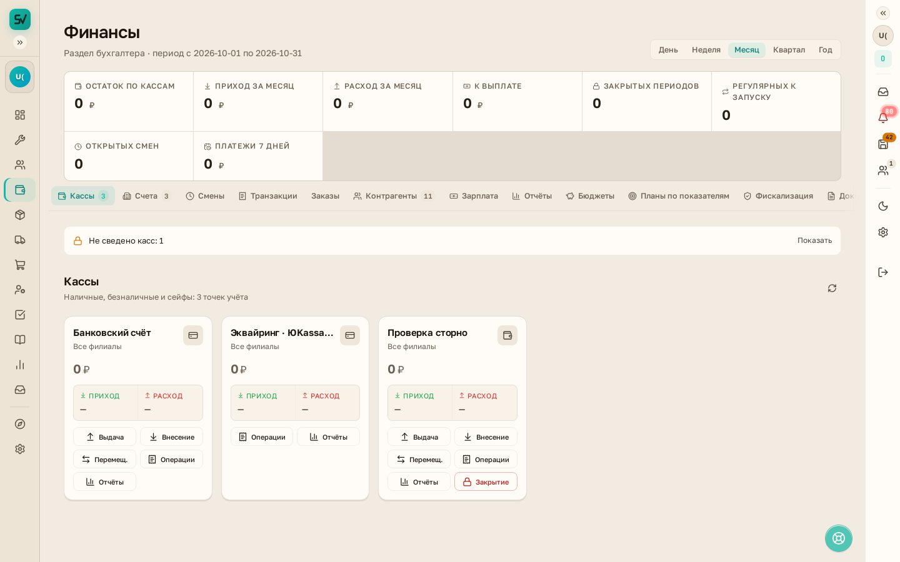Viewport: 900px width, 562px height.
Task: Click Выдача on the Банковский счёт card
Action: click(x=104, y=436)
